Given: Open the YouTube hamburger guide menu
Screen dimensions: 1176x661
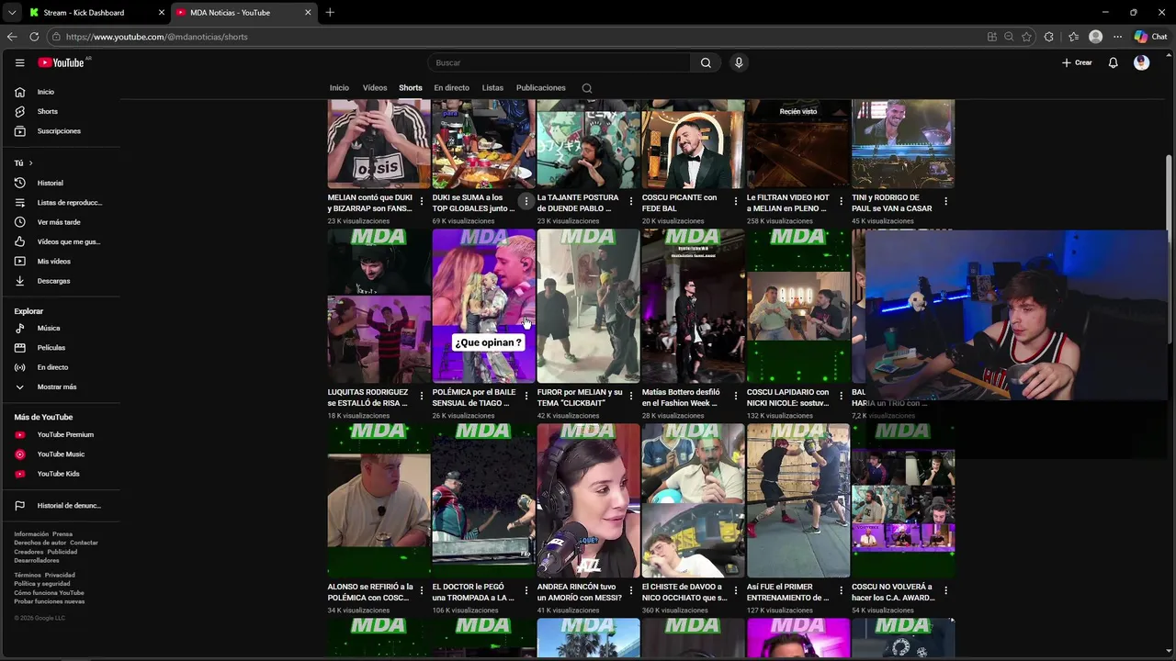Looking at the screenshot, I should [x=19, y=62].
